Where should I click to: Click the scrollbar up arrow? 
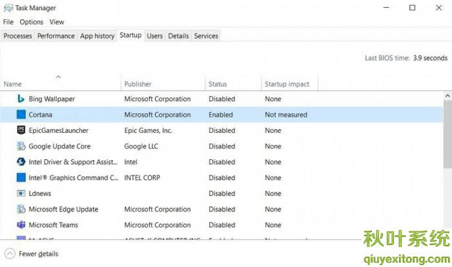click(x=447, y=95)
